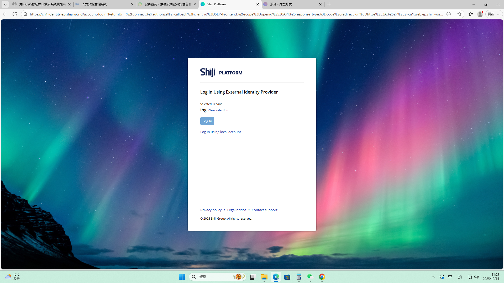Toggle the Chinese input method indicator
This screenshot has width=504, height=283.
(x=450, y=277)
